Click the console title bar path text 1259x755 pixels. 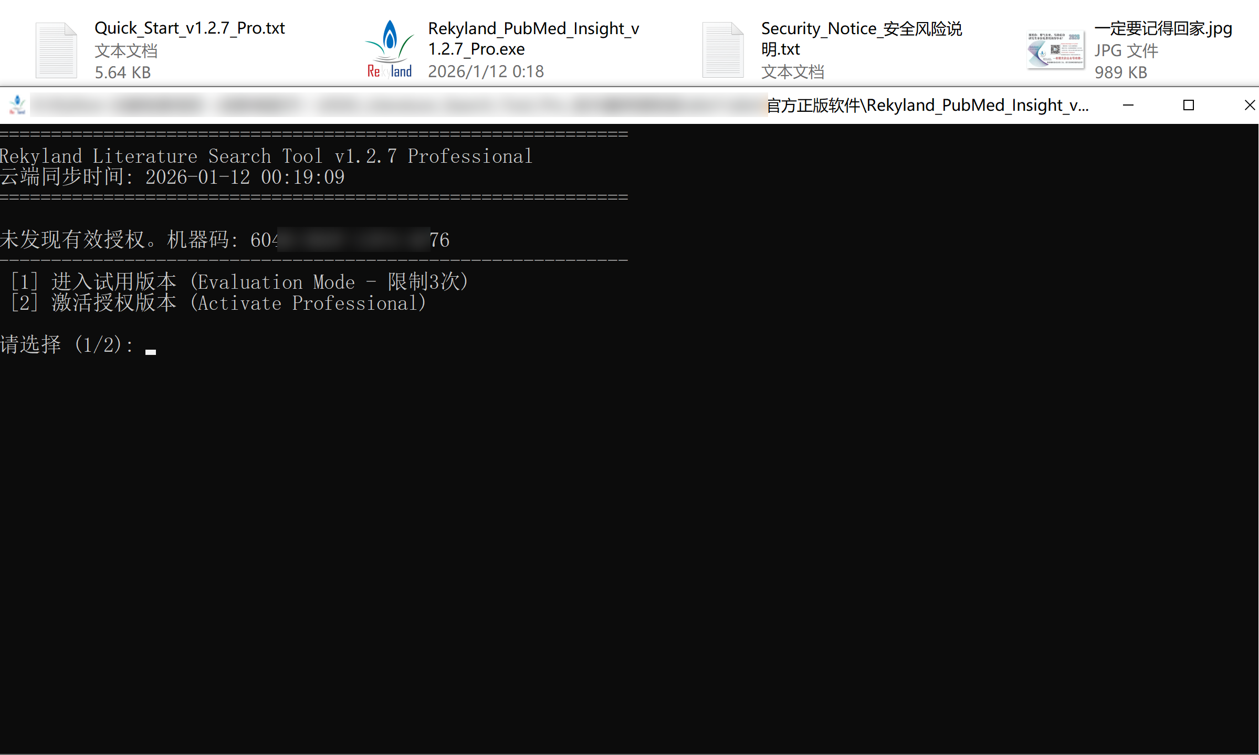tap(927, 106)
